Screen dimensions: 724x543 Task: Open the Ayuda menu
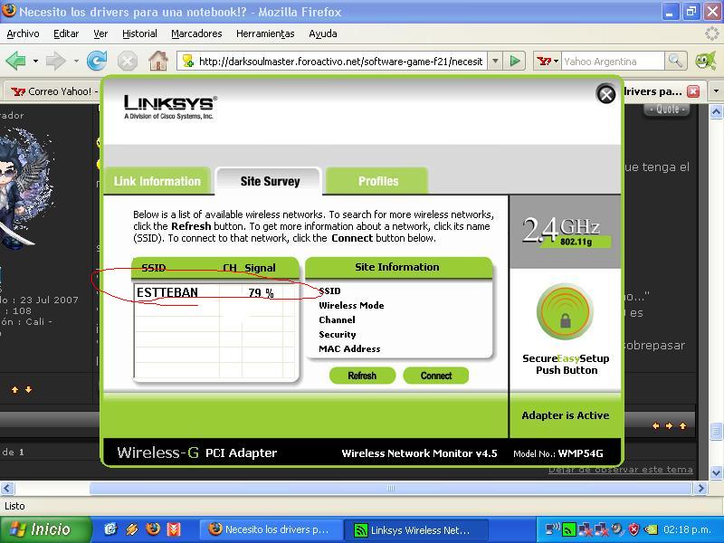click(323, 33)
